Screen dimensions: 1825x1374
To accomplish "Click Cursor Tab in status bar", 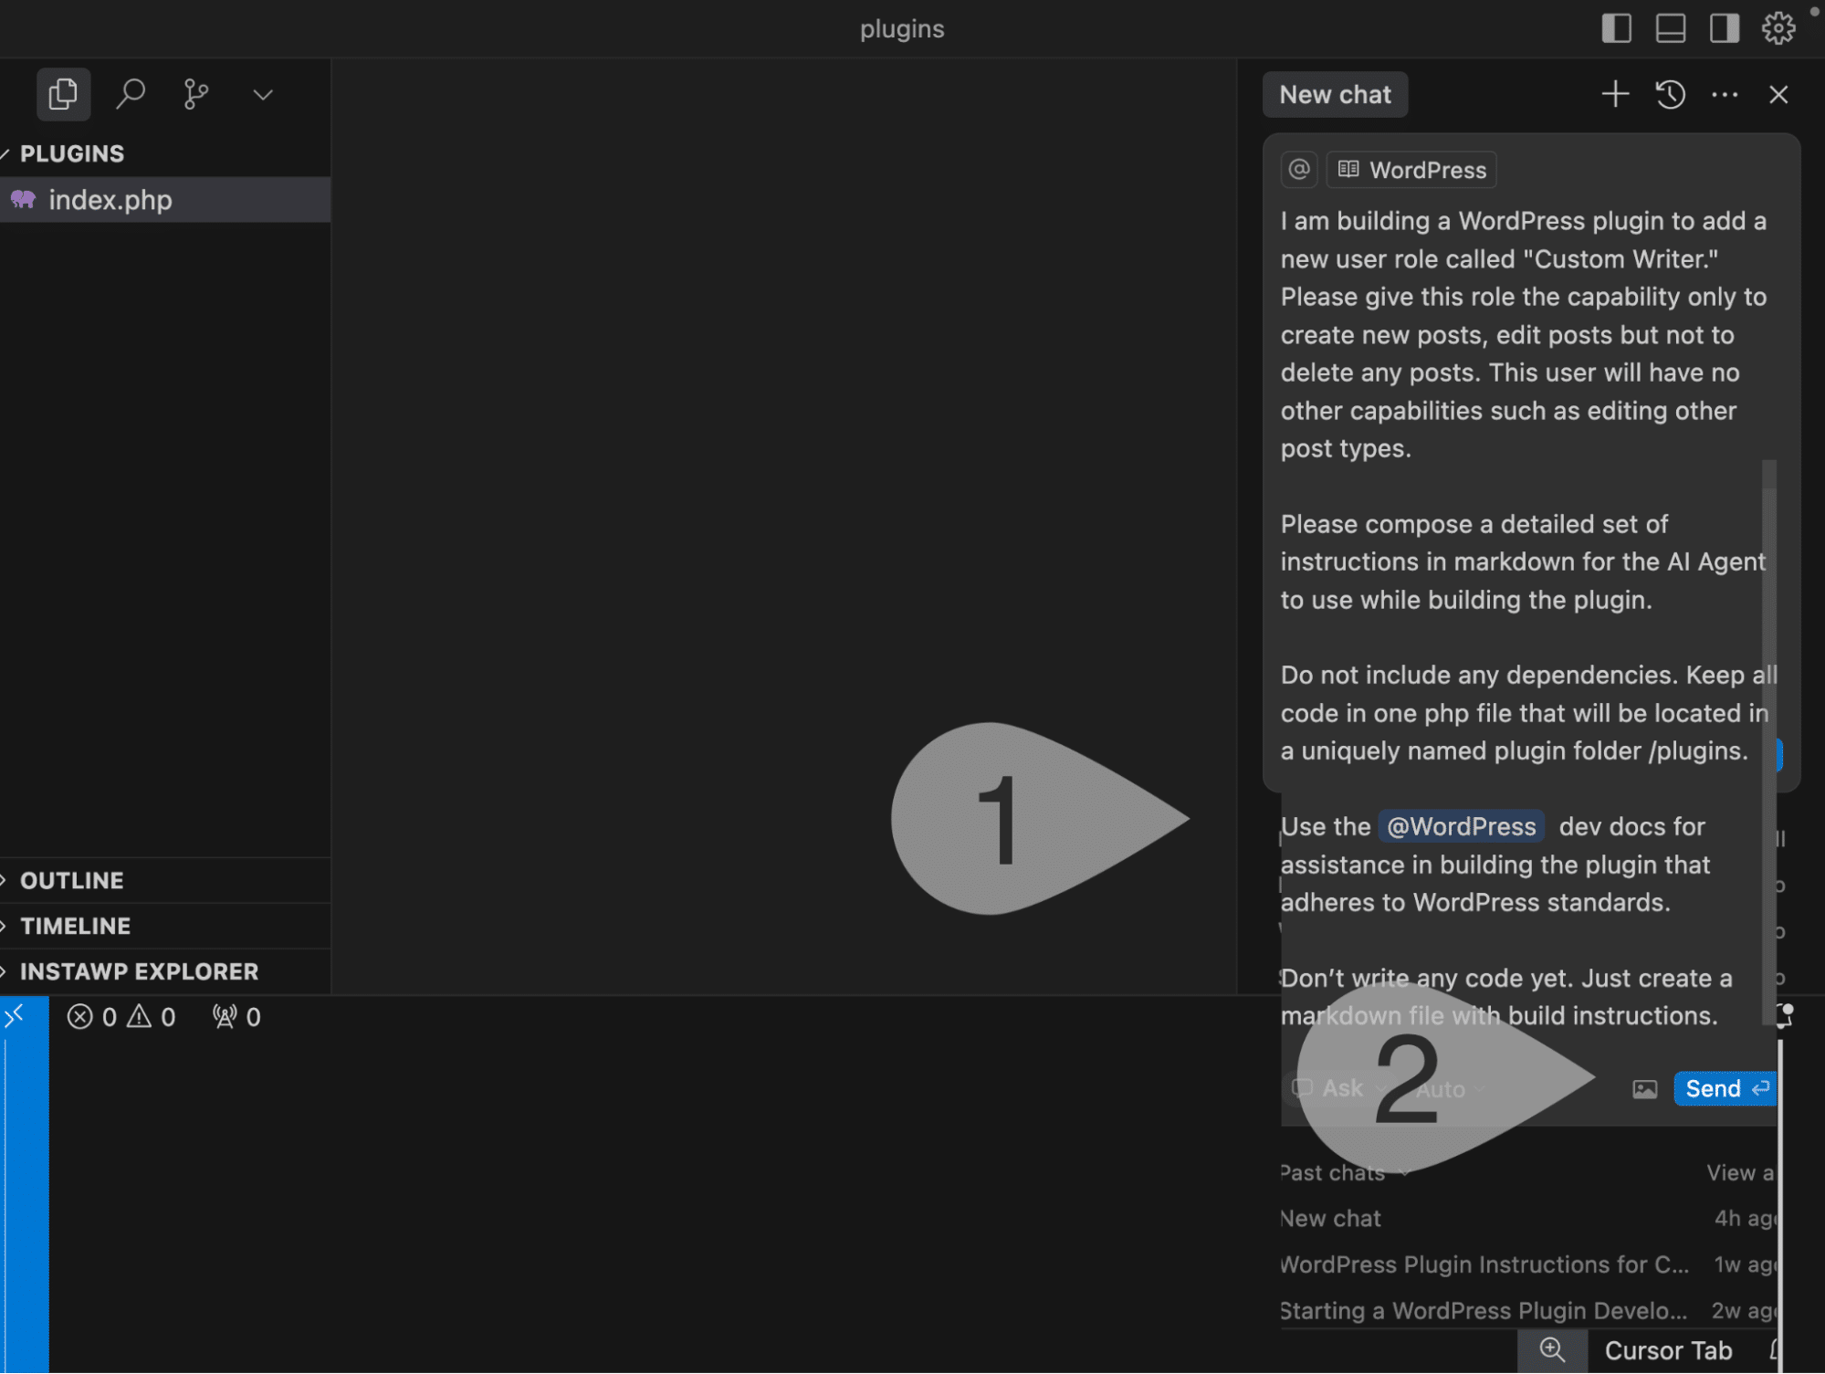I will click(1668, 1351).
